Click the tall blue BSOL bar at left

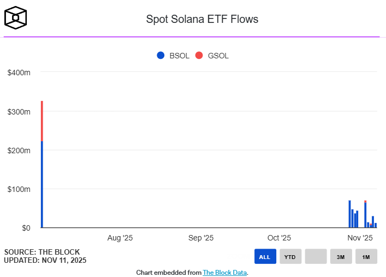tap(41, 184)
